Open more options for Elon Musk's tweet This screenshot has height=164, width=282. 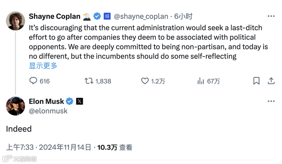[x=271, y=101]
